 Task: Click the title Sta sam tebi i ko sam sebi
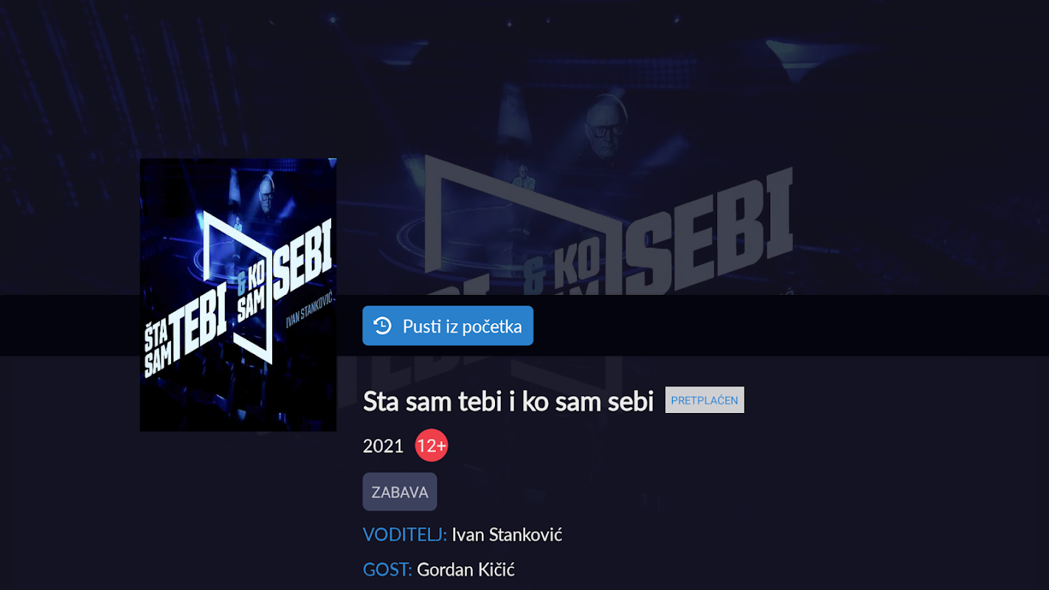click(508, 402)
